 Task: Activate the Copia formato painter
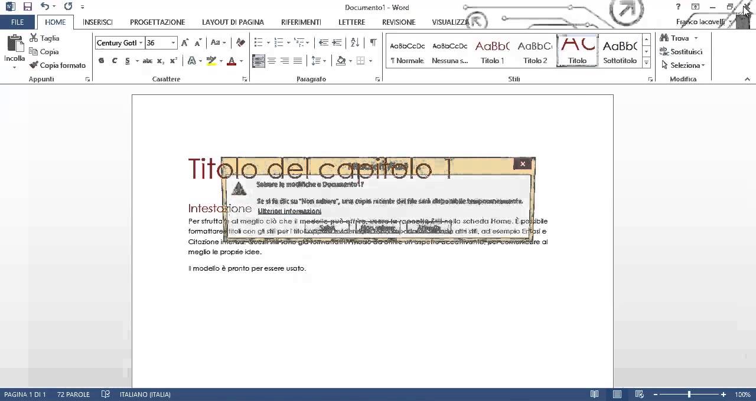click(57, 65)
